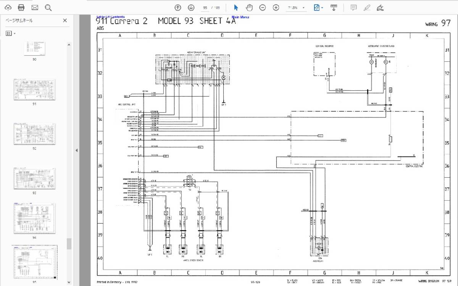The image size is (458, 286).
Task: Select the highlighter pen tool
Action: pos(367,8)
